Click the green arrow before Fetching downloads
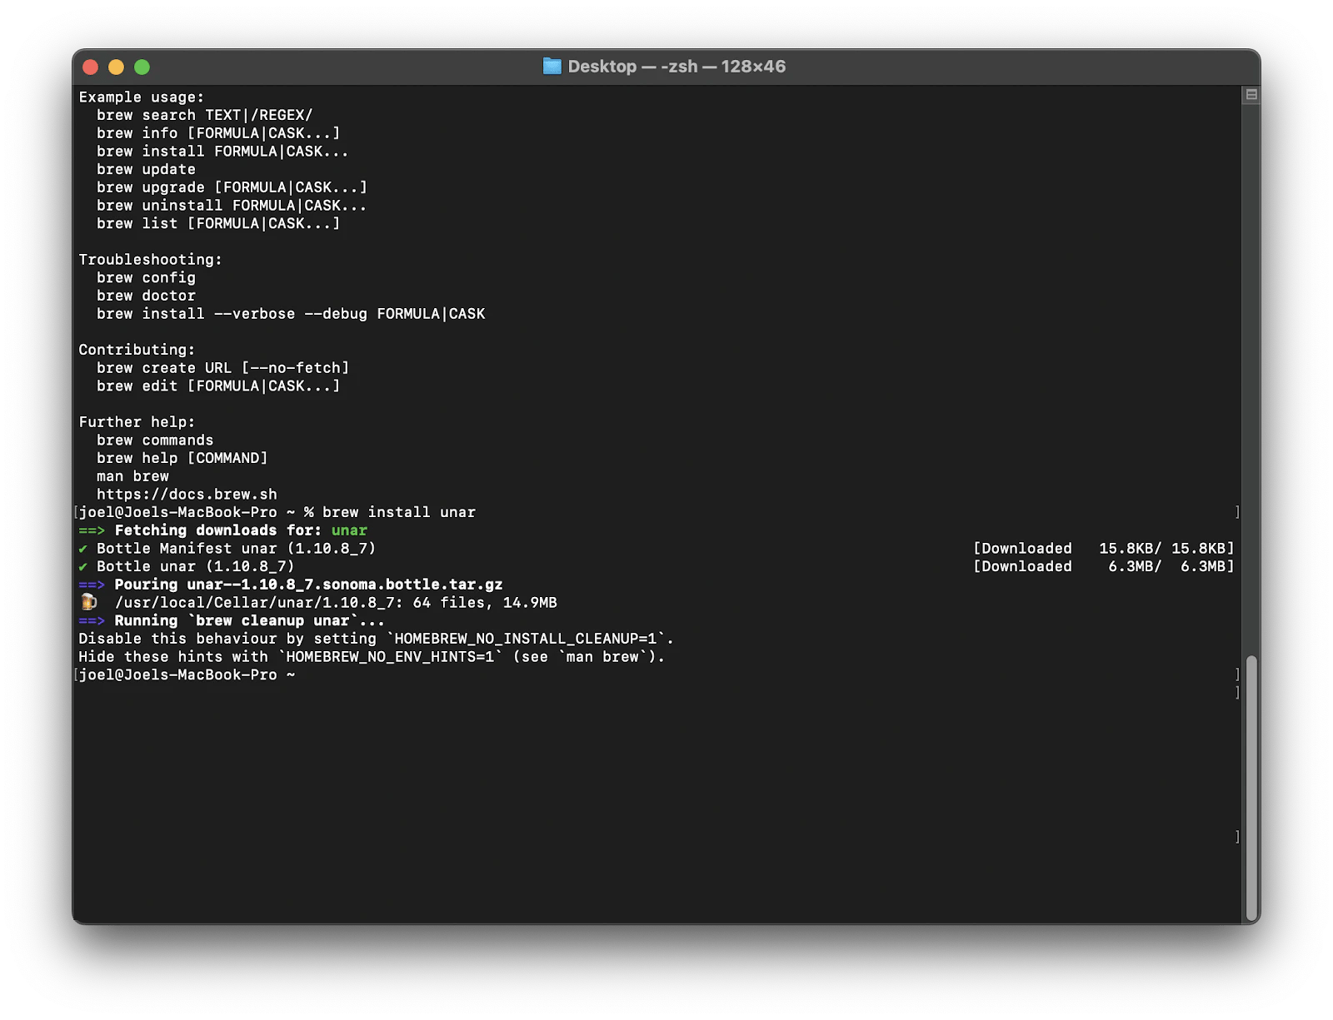 point(92,530)
